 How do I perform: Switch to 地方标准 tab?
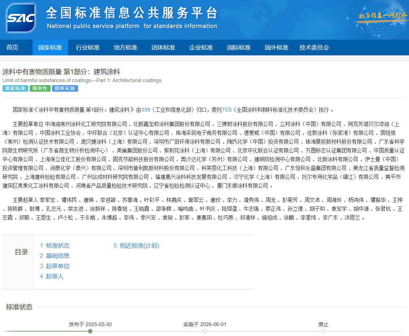[x=125, y=47]
